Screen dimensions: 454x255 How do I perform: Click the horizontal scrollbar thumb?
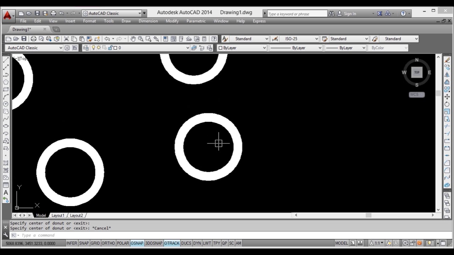coord(369,215)
